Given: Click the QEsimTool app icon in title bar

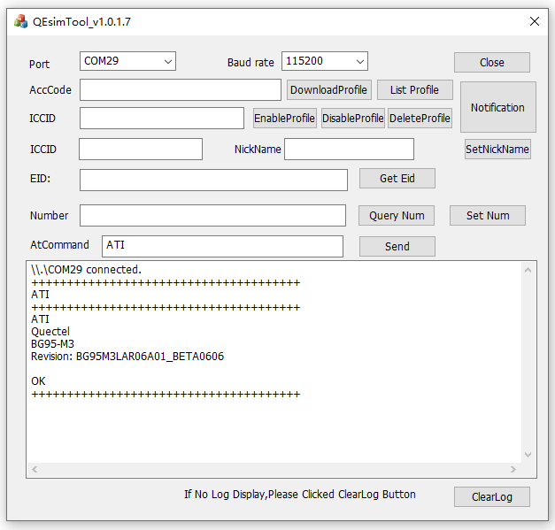Looking at the screenshot, I should tap(20, 21).
